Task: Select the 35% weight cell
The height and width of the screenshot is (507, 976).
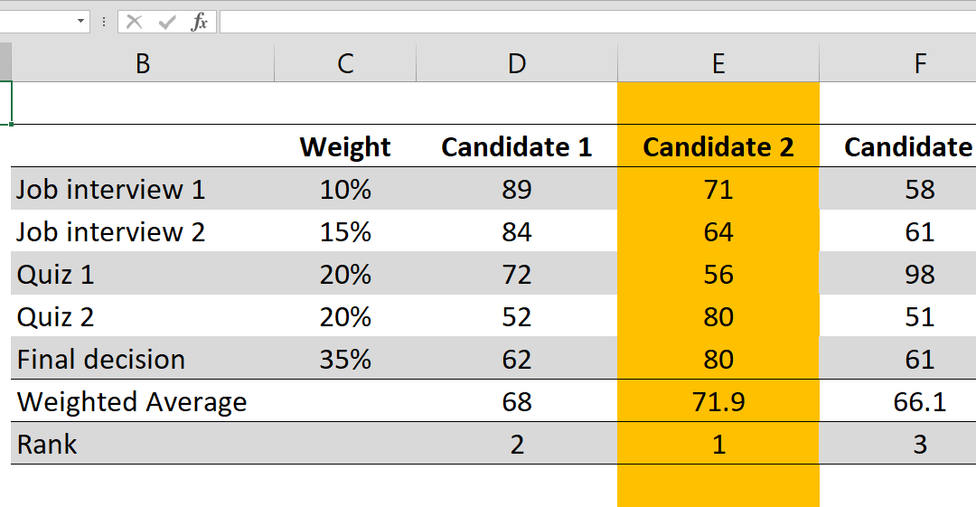Action: pos(345,359)
